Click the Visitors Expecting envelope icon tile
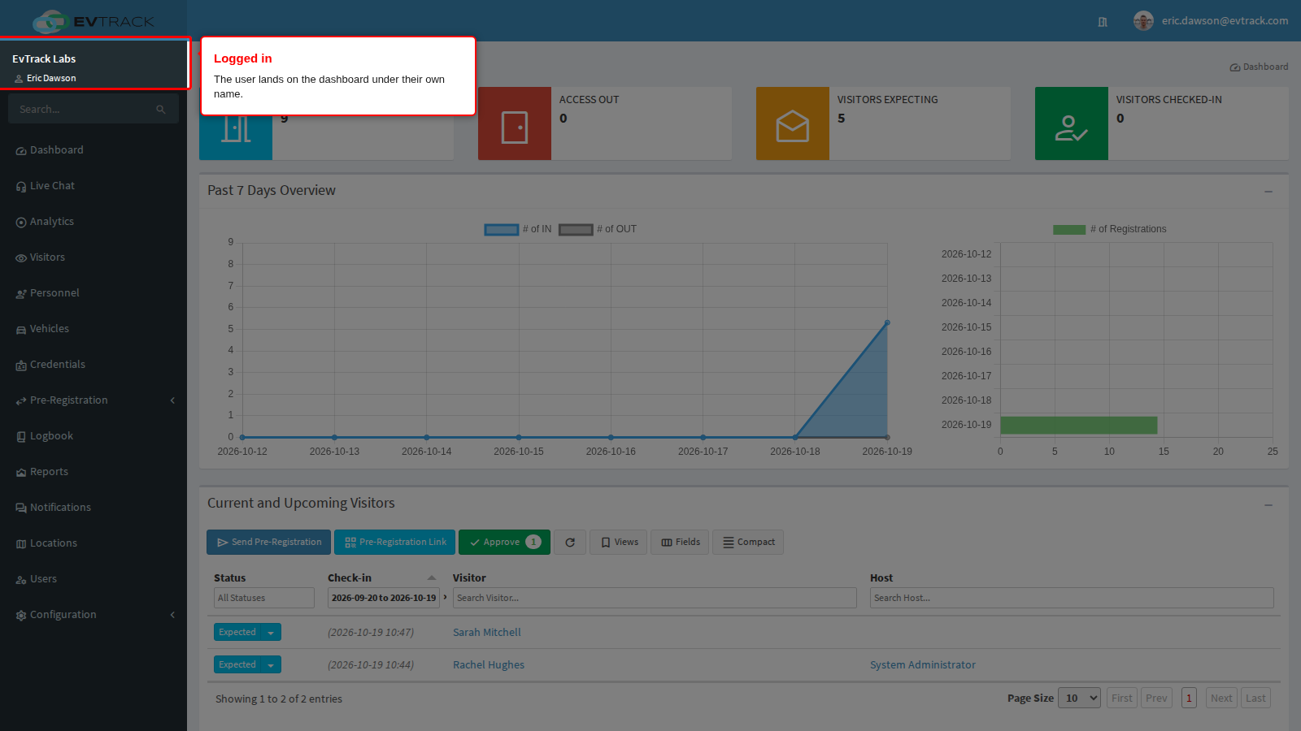This screenshot has height=731, width=1301. coord(793,123)
